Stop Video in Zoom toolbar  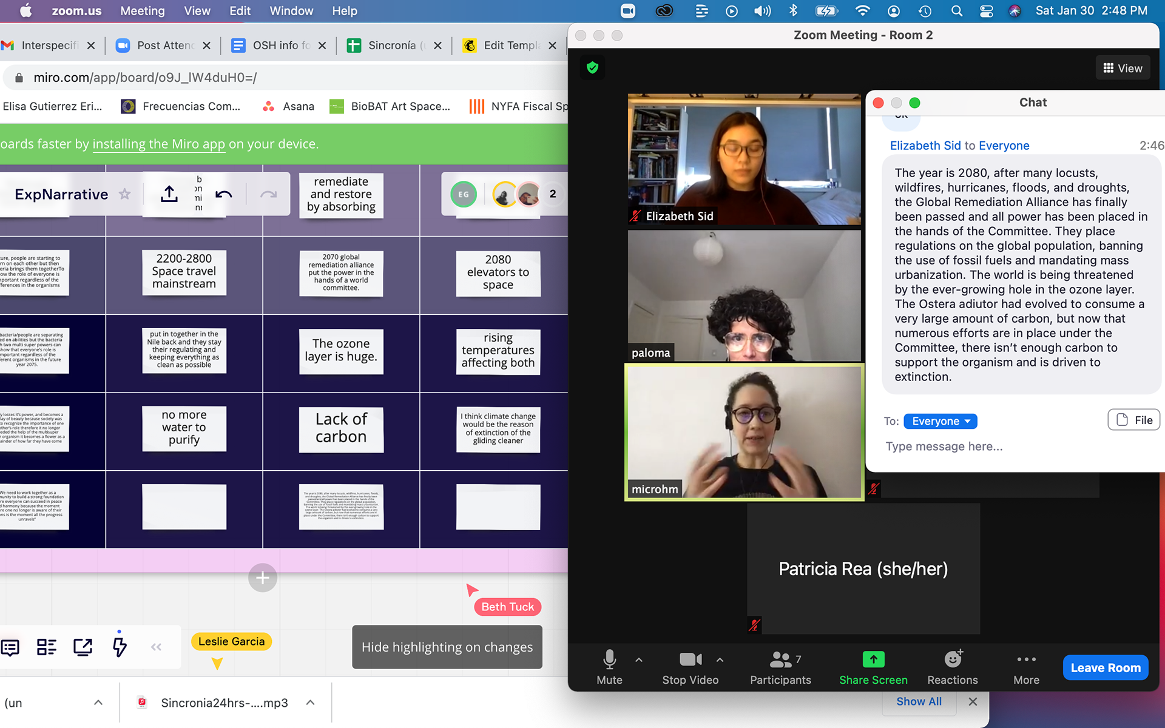point(690,667)
